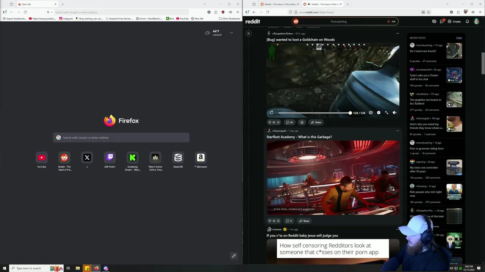Click the Ask button in Reddit search

[391, 22]
